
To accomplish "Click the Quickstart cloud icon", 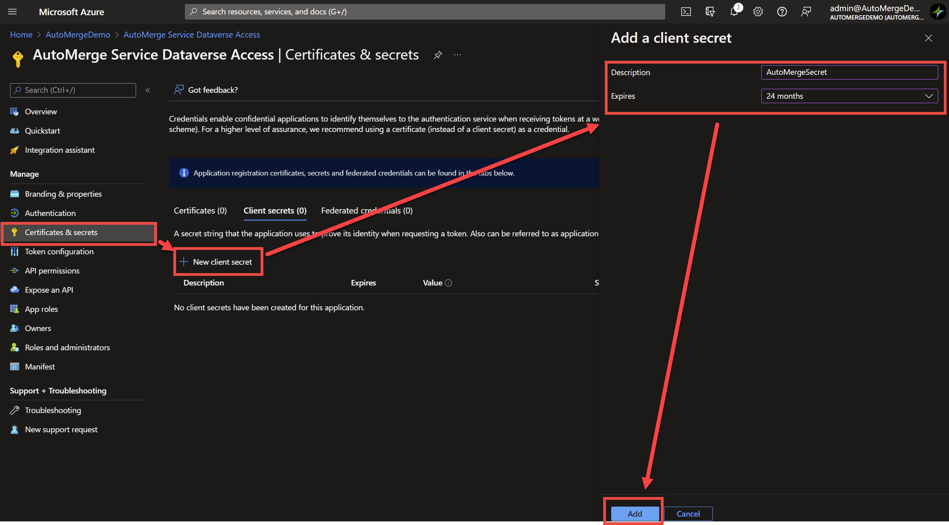I will [x=14, y=131].
